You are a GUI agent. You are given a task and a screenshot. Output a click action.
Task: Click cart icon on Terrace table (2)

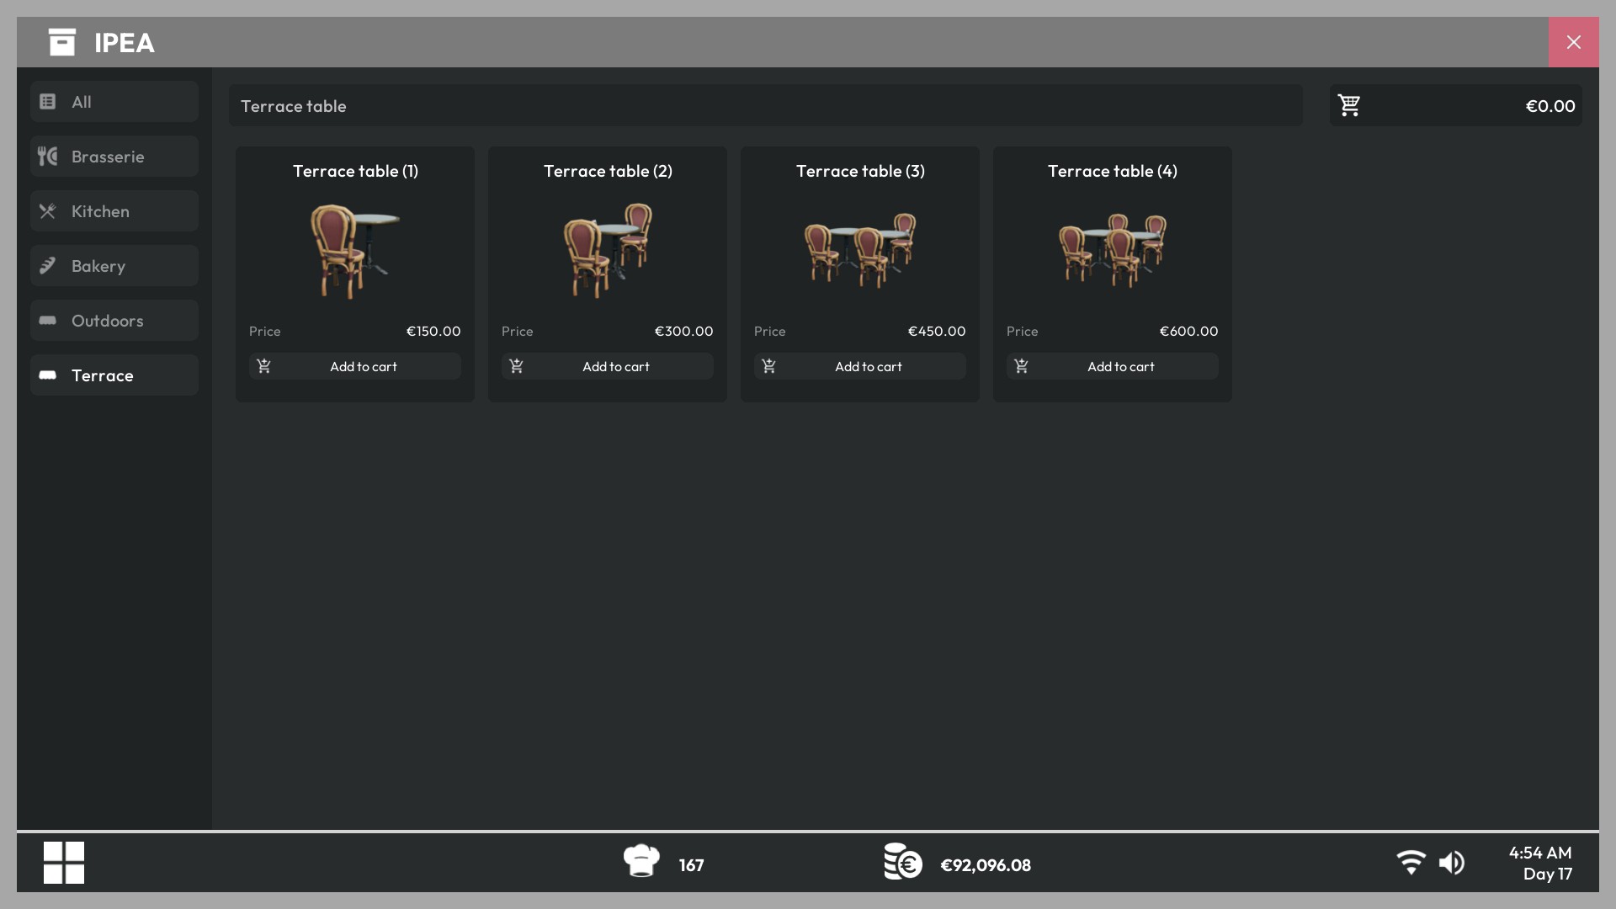point(516,366)
